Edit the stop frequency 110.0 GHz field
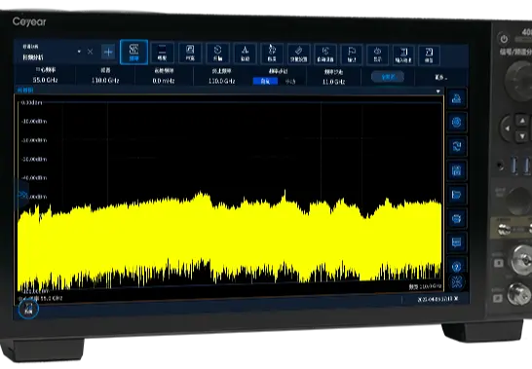The height and width of the screenshot is (369, 532). 221,76
